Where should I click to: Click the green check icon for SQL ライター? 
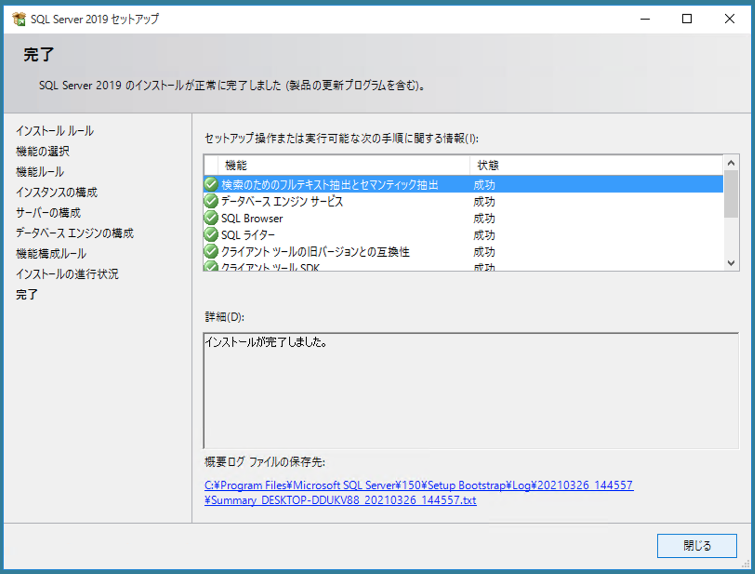click(211, 235)
